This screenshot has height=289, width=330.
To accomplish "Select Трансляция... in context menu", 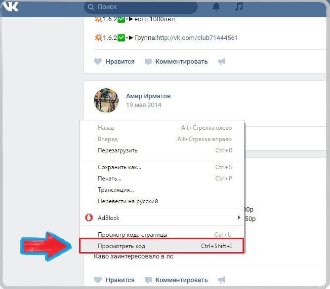I will (162, 190).
